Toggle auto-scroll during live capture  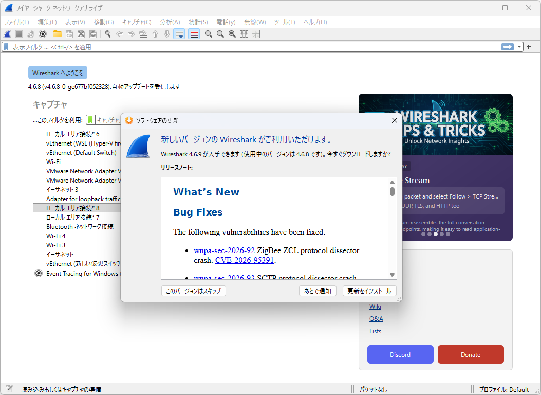coord(179,34)
